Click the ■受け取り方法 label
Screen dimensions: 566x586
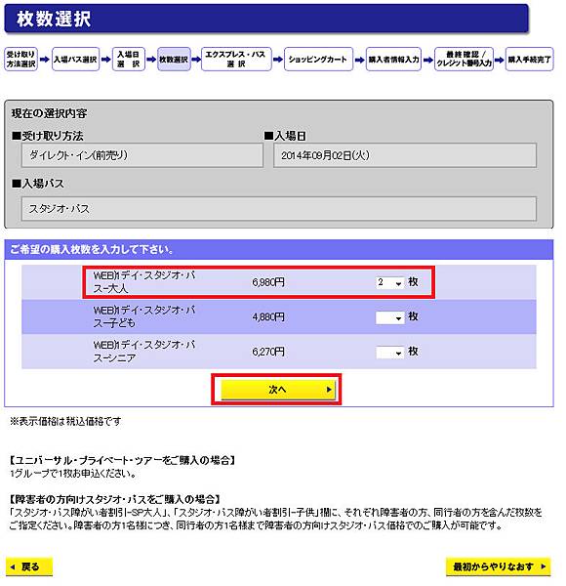pos(48,136)
